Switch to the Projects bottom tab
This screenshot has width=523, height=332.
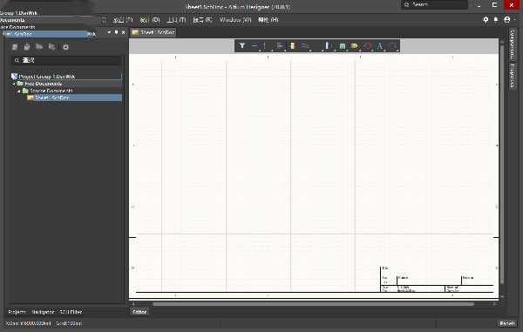[17, 312]
